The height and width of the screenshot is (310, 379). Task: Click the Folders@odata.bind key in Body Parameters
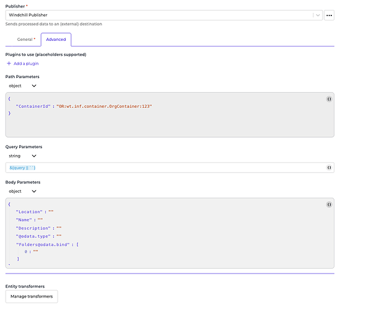point(40,244)
